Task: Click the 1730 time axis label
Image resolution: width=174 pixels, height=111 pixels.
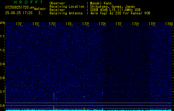Action: coord(169,24)
